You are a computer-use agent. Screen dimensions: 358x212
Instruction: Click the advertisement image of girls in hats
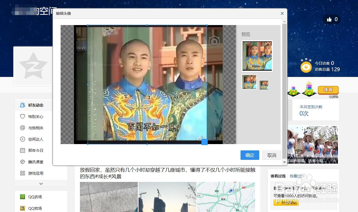click(x=313, y=145)
